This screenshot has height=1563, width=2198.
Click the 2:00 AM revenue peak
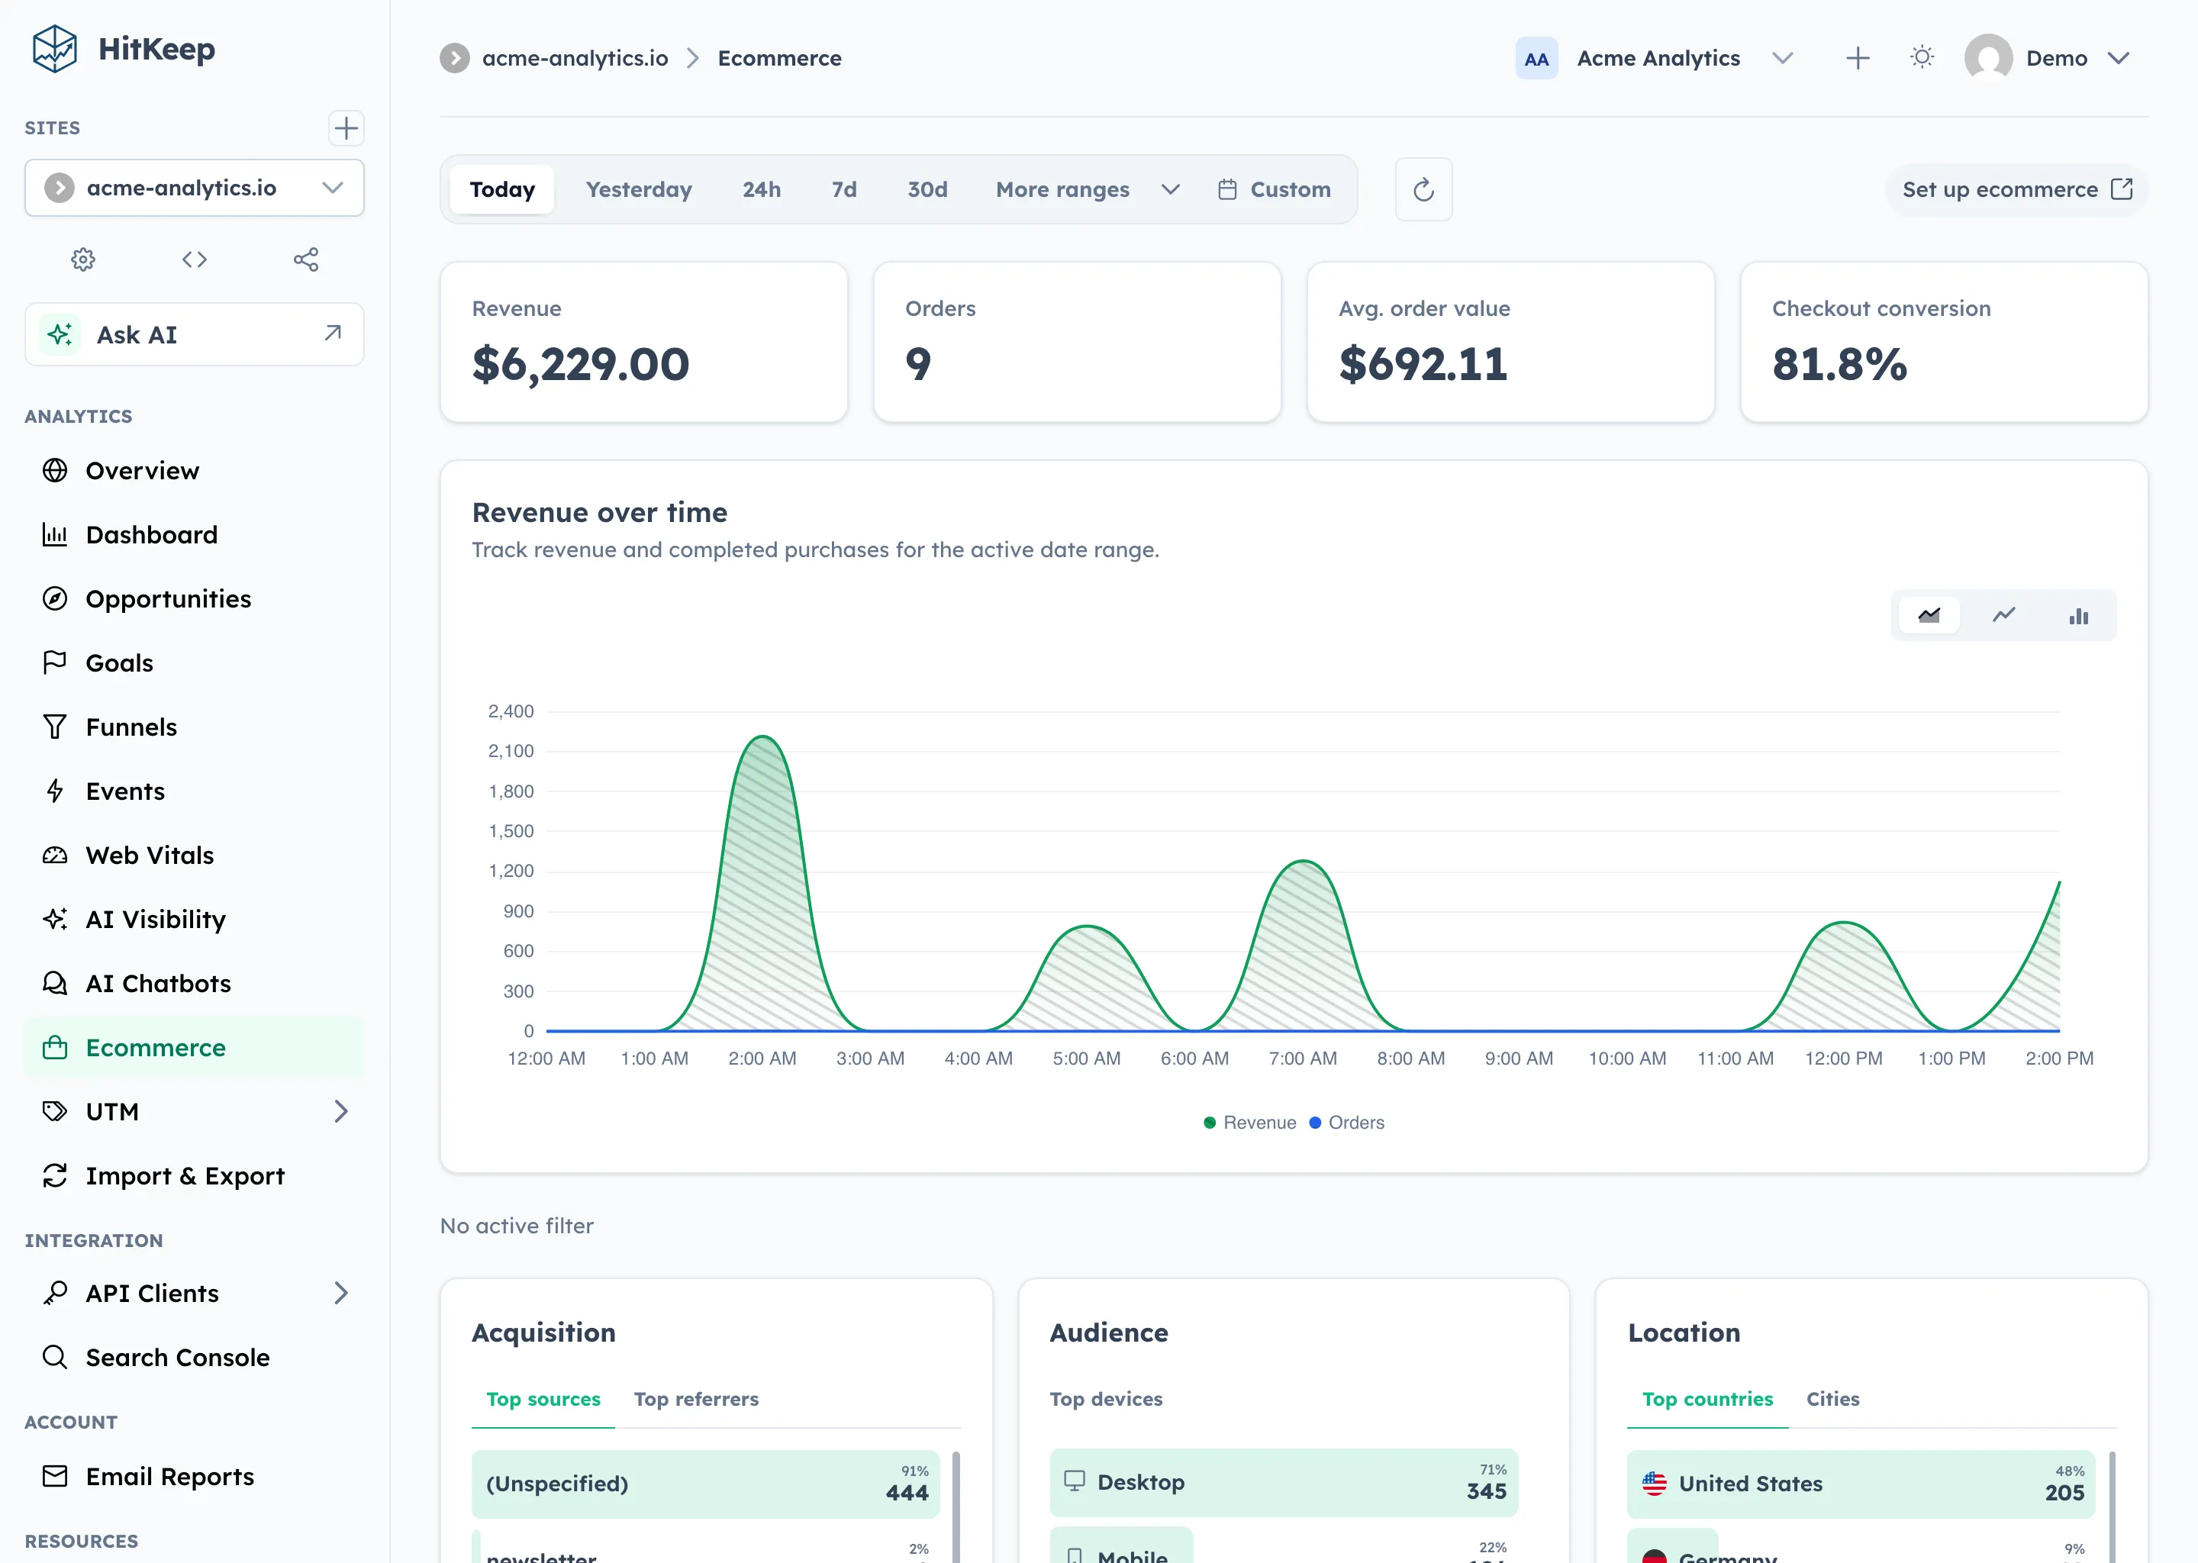[x=762, y=737]
